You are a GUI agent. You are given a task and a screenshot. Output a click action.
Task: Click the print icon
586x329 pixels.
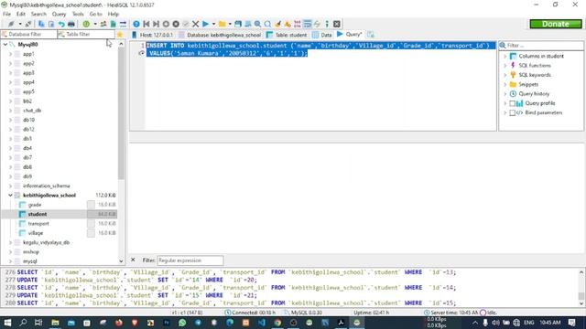pos(71,24)
